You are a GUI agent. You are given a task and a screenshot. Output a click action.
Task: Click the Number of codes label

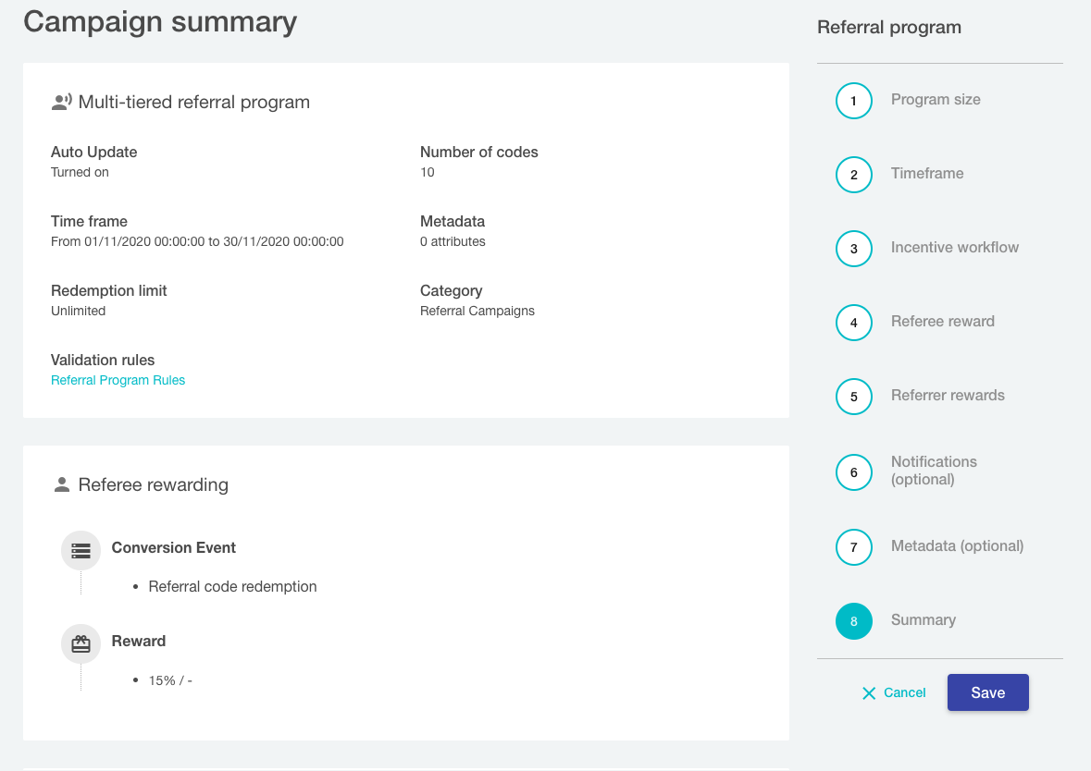(478, 153)
